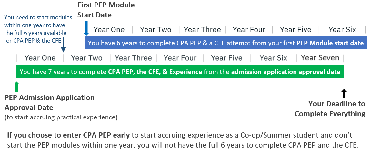Click Year Two on the green timeline
The width and height of the screenshot is (370, 153).
[x=86, y=58]
